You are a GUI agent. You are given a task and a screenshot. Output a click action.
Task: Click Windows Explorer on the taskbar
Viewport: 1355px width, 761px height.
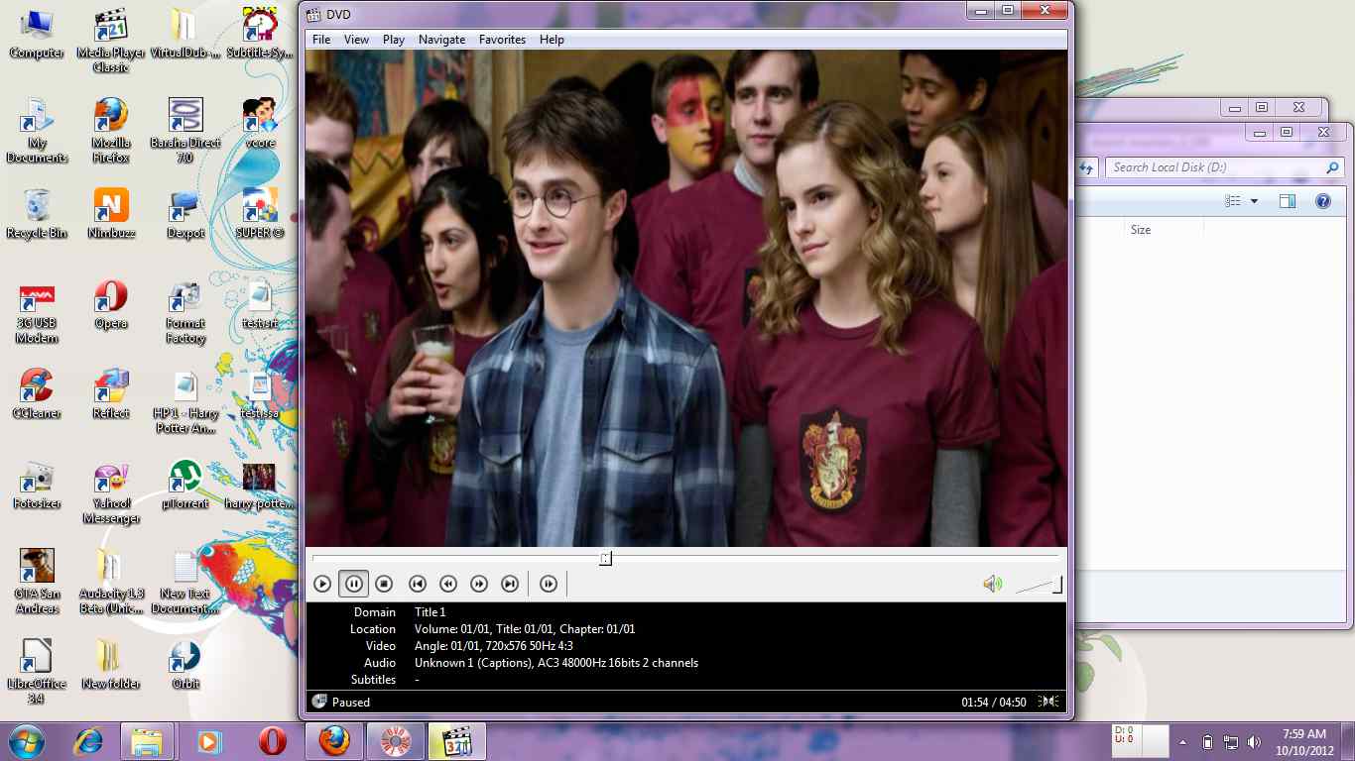[147, 741]
